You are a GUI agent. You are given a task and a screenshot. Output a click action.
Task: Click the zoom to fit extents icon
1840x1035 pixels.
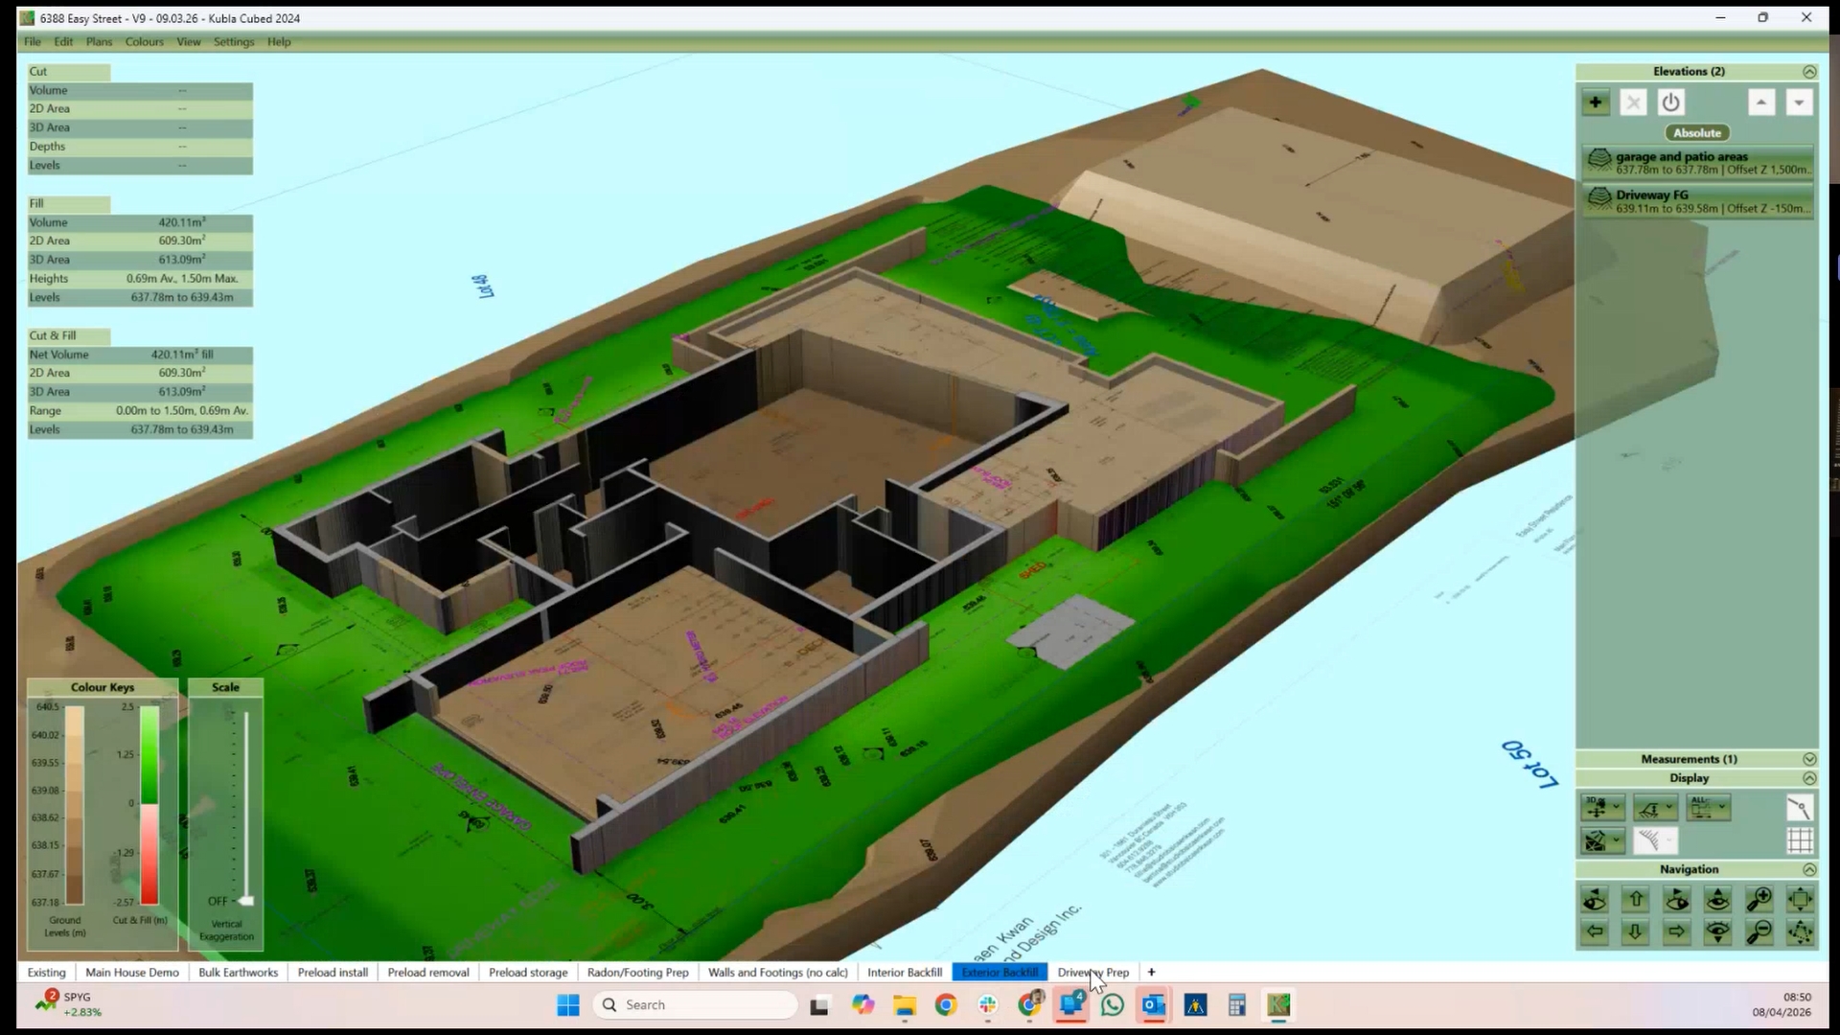point(1800,899)
